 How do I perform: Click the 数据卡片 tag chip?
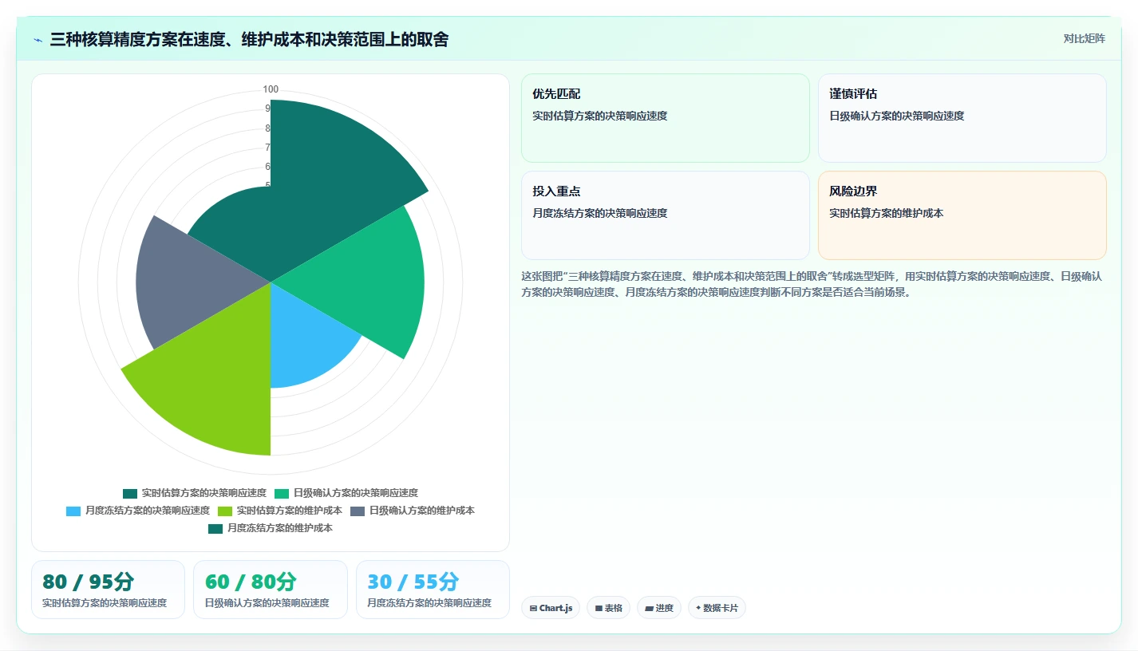(717, 608)
